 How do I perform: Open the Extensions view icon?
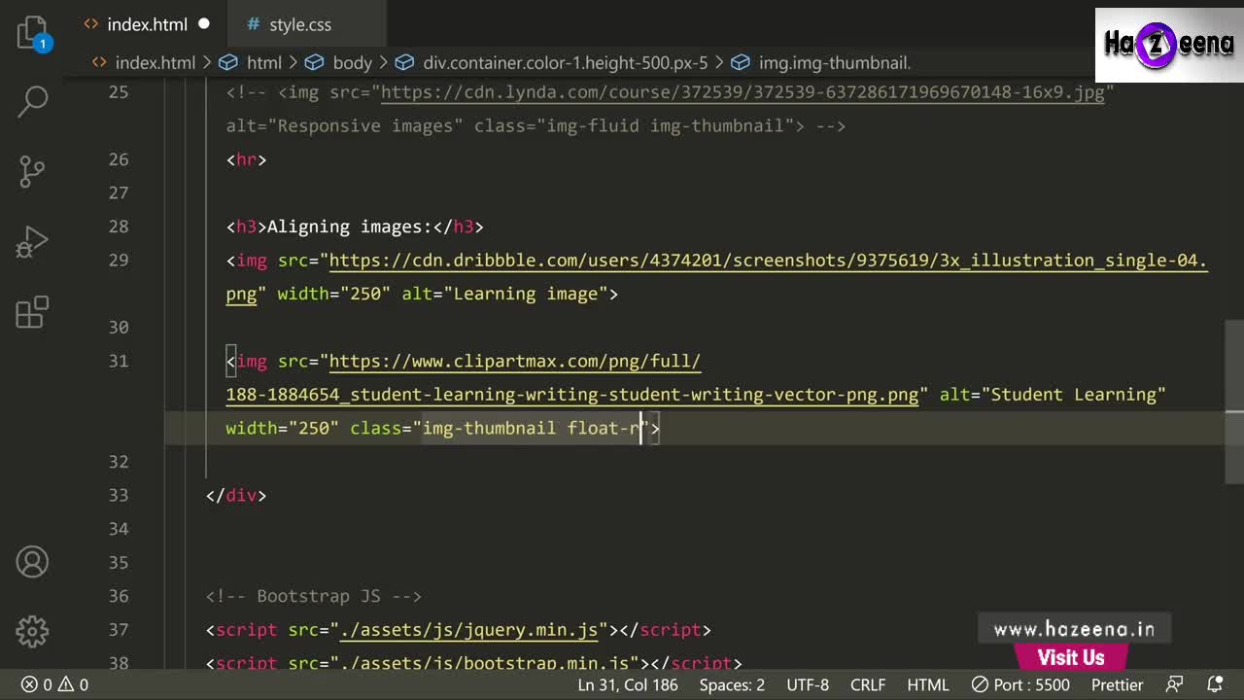tap(32, 312)
